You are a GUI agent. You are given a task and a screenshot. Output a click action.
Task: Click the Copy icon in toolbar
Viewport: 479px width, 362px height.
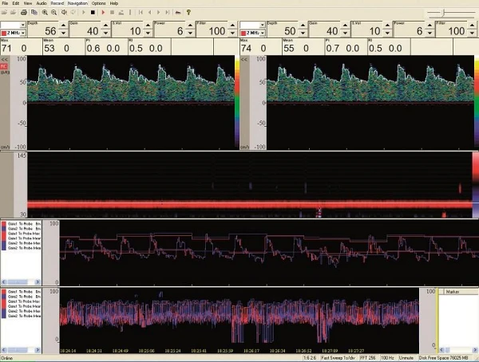(32, 13)
